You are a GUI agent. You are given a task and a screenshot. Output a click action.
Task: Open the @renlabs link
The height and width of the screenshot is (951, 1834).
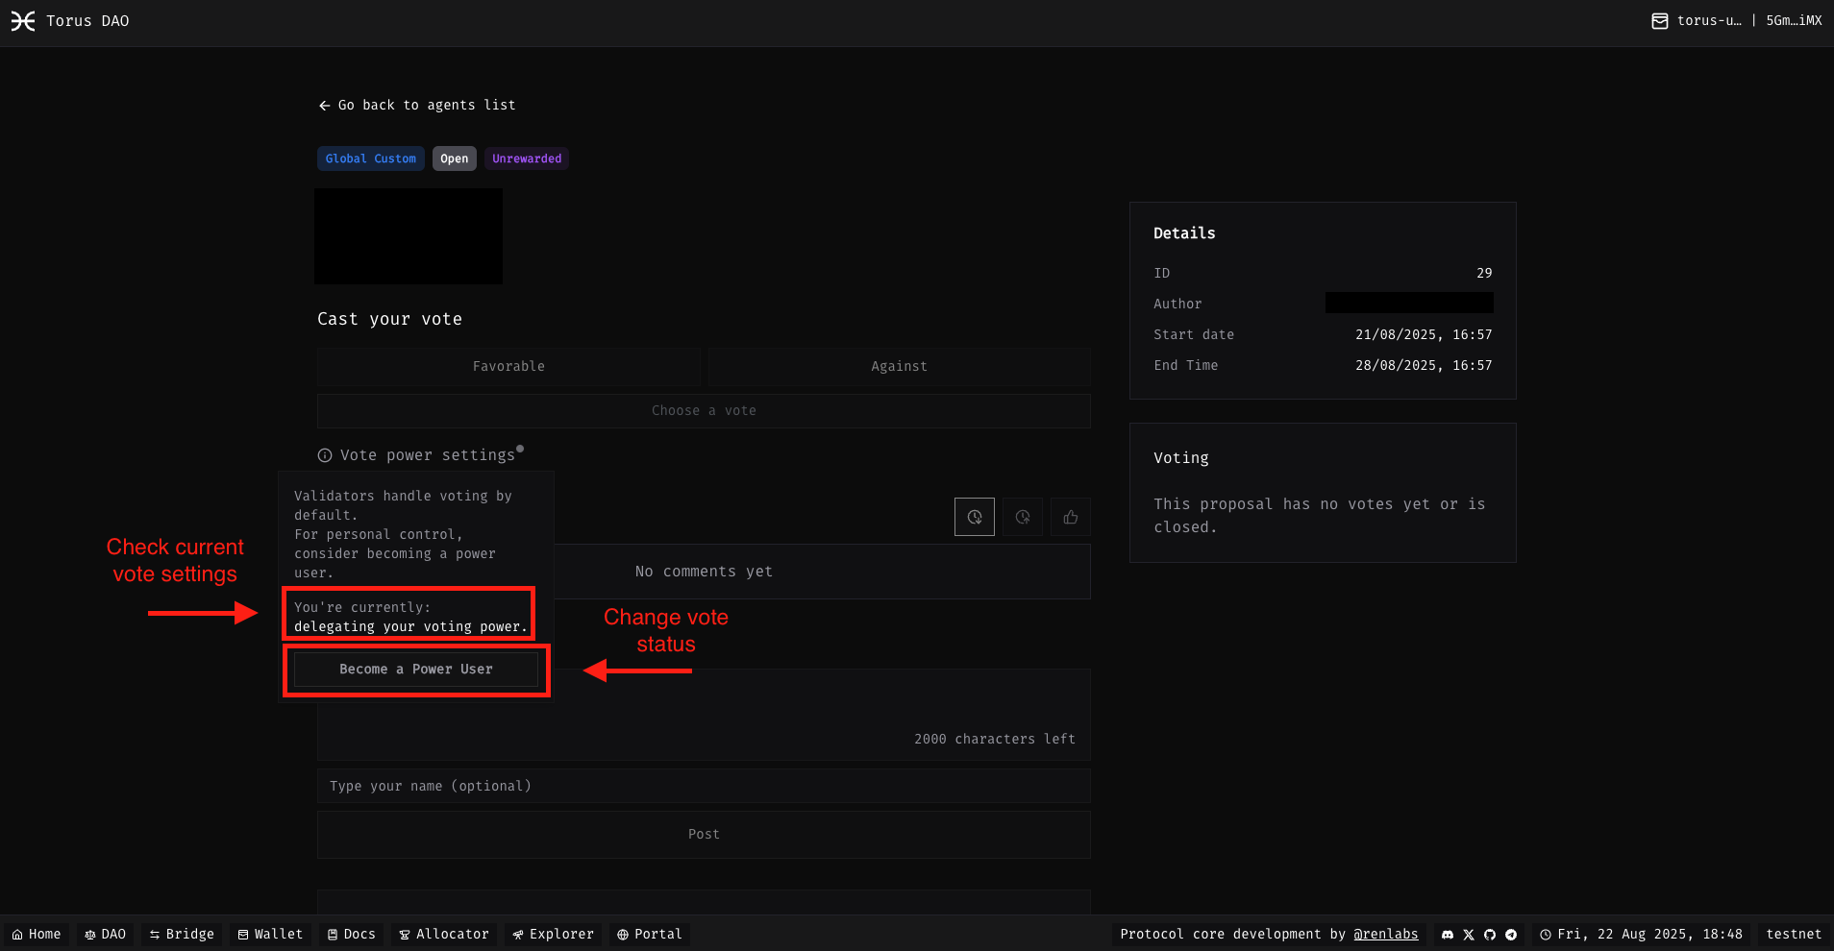coord(1385,934)
